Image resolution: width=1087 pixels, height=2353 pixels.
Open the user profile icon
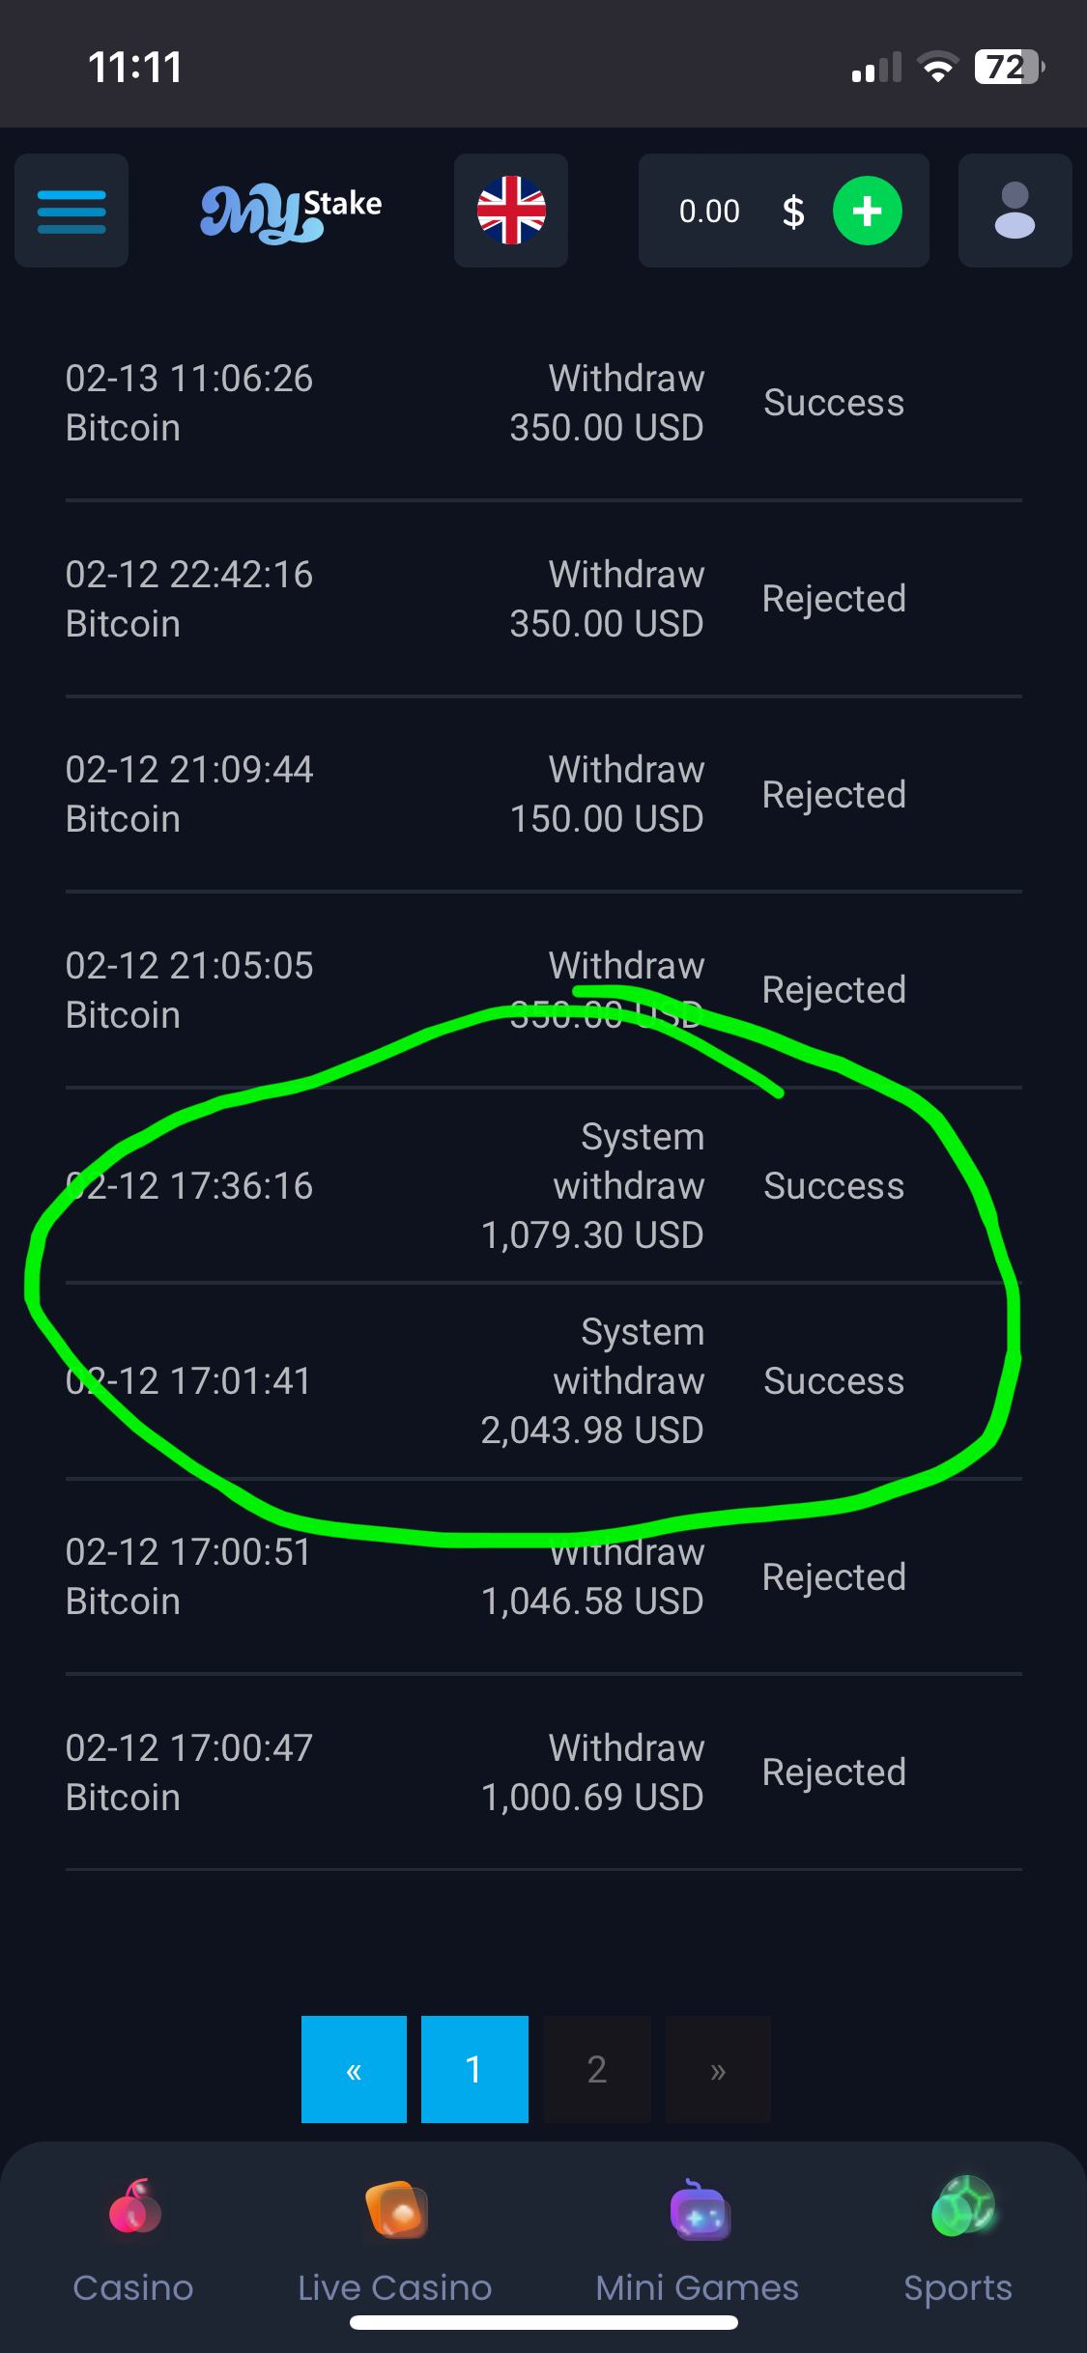[1015, 211]
